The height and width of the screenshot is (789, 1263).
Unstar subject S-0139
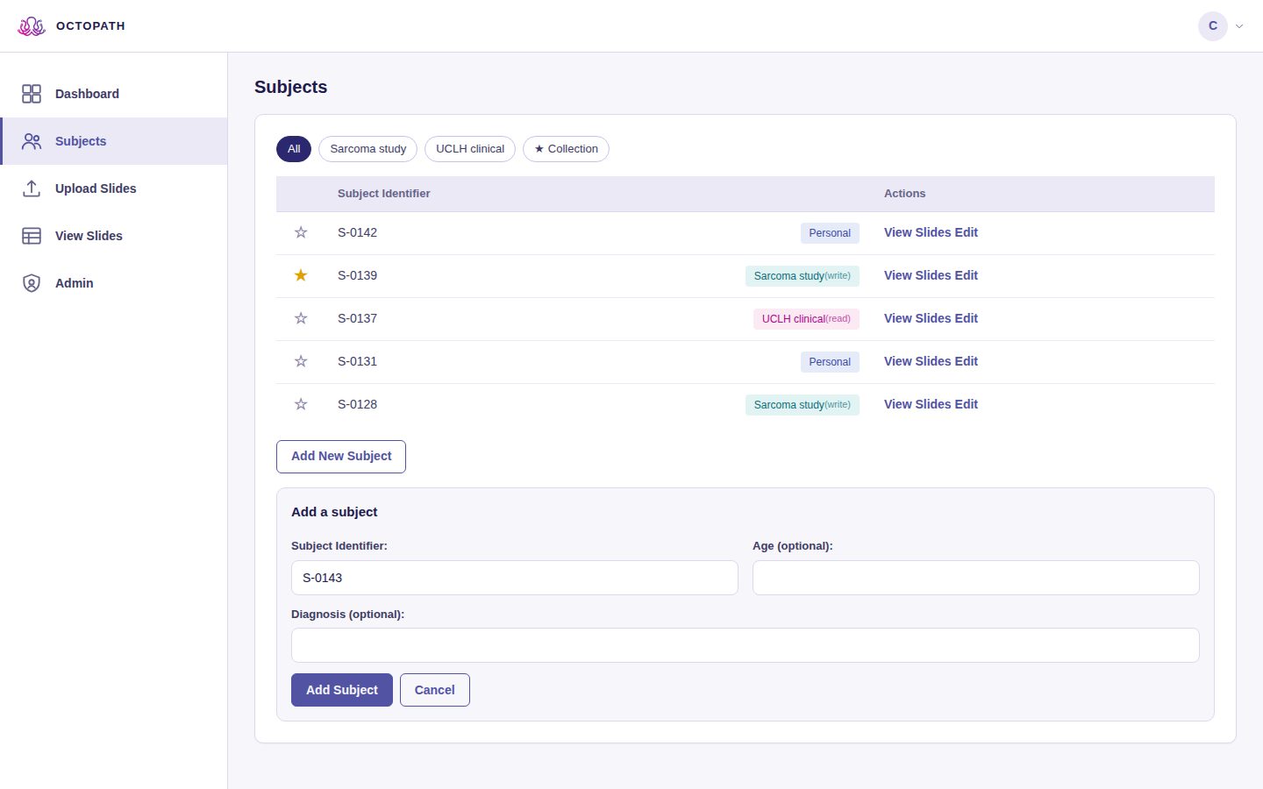[301, 275]
